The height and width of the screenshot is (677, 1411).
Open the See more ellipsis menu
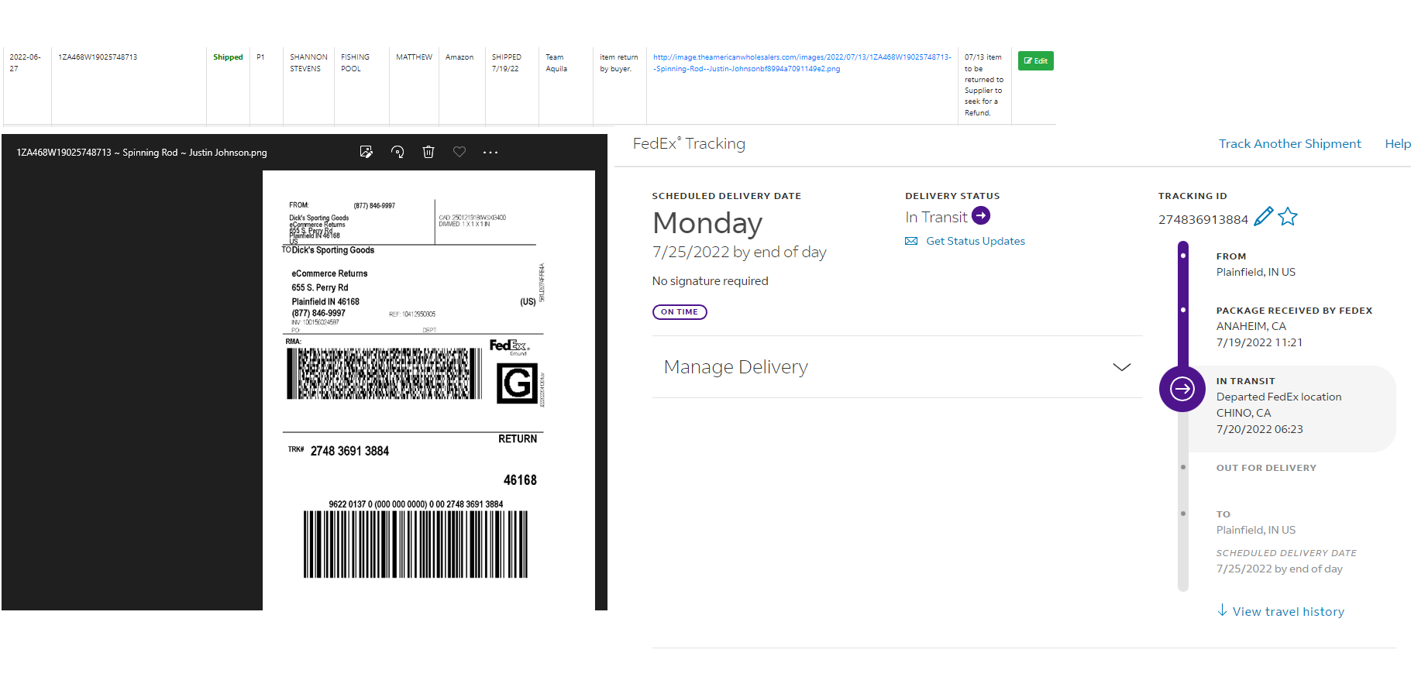click(x=490, y=153)
